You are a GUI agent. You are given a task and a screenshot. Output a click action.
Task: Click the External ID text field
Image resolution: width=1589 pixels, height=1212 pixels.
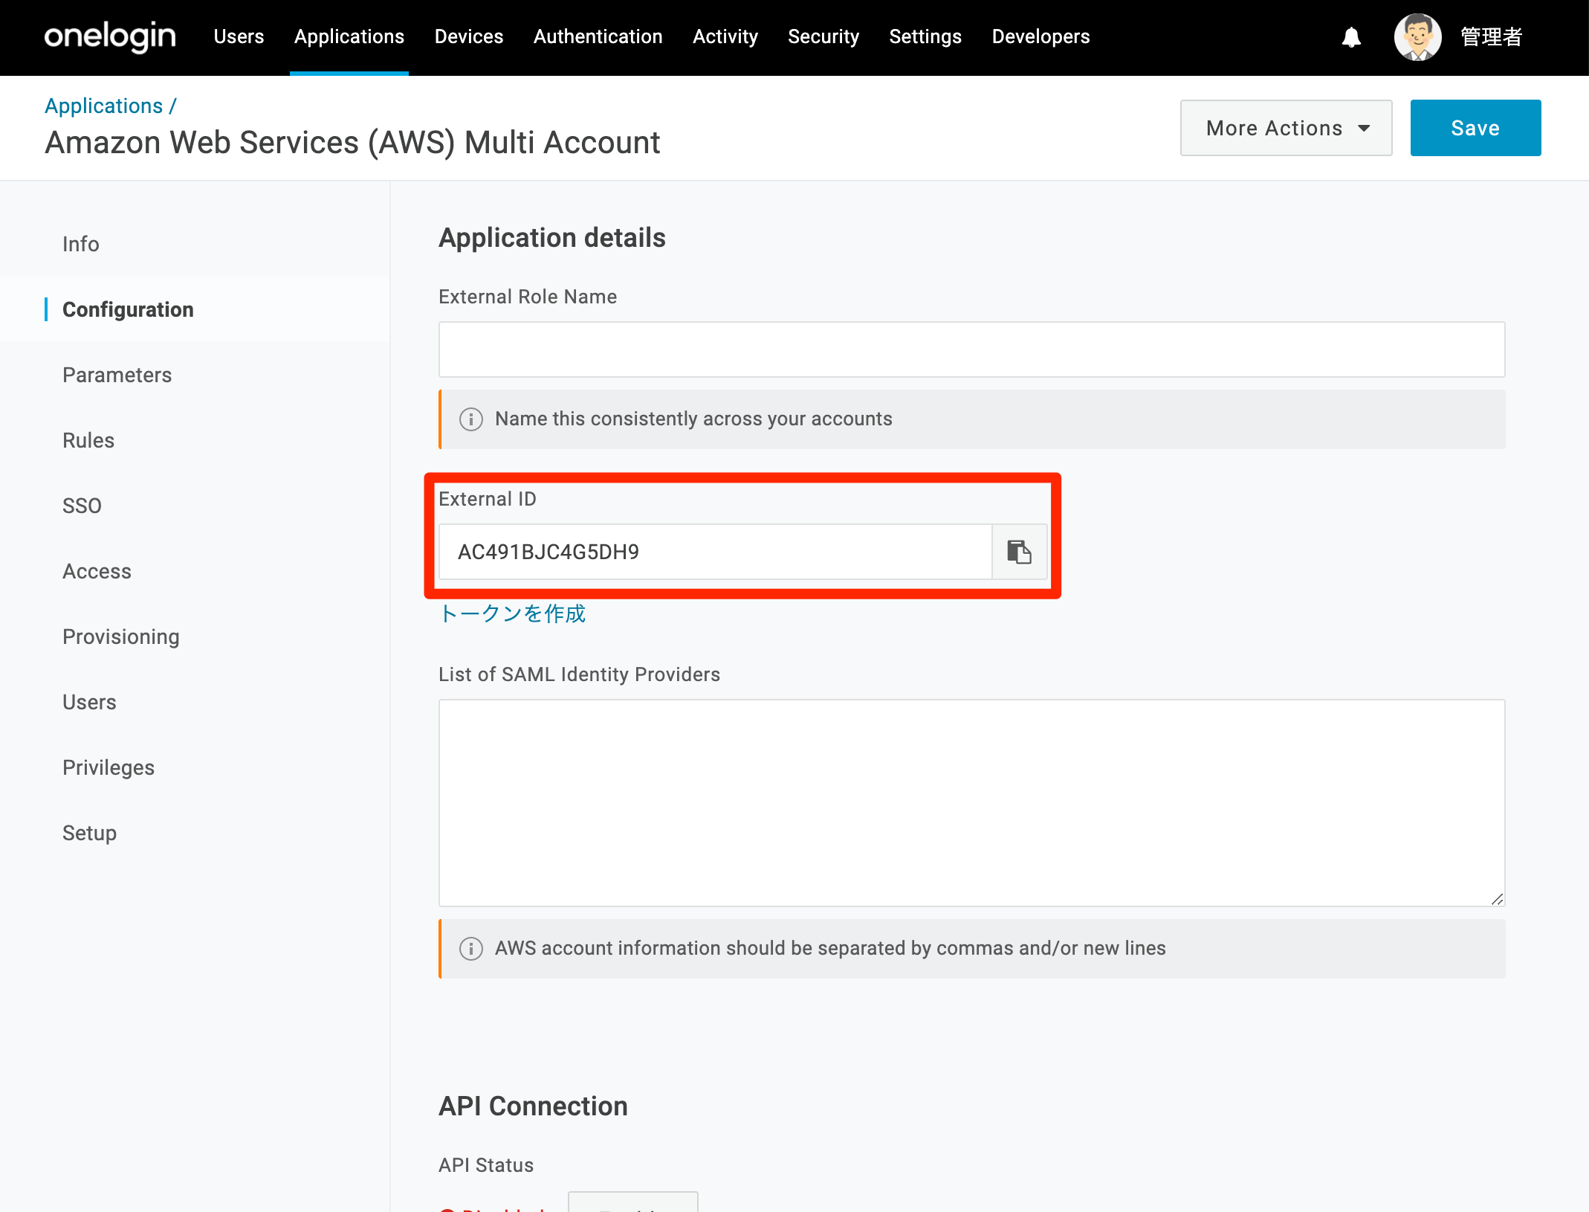[x=715, y=552]
